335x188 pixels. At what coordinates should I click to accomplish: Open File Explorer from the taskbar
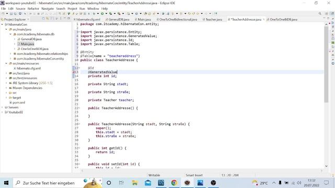click(x=135, y=183)
